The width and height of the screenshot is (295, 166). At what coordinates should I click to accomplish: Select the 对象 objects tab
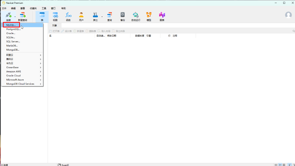coord(55,25)
